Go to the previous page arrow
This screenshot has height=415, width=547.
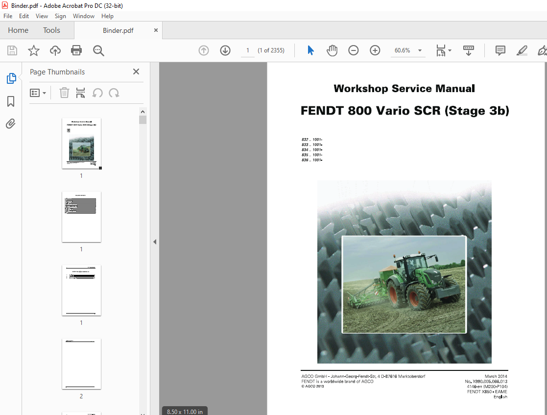tap(204, 50)
